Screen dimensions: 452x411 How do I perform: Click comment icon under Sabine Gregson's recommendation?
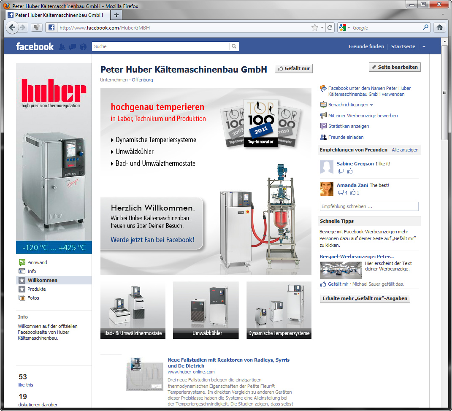(341, 171)
